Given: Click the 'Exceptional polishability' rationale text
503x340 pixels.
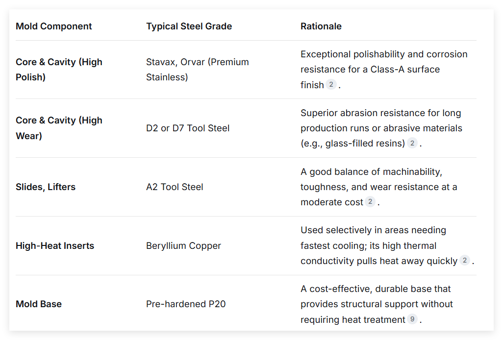Looking at the screenshot, I should click(x=384, y=70).
